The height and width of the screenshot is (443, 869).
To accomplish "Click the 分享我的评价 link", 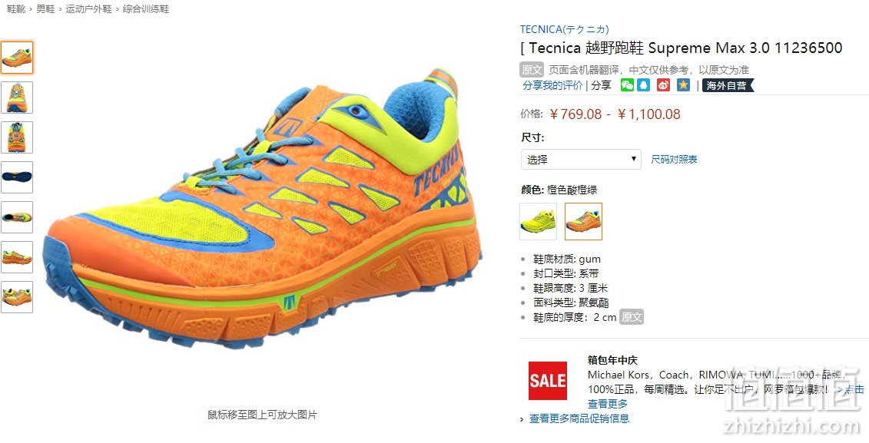I will [x=552, y=85].
